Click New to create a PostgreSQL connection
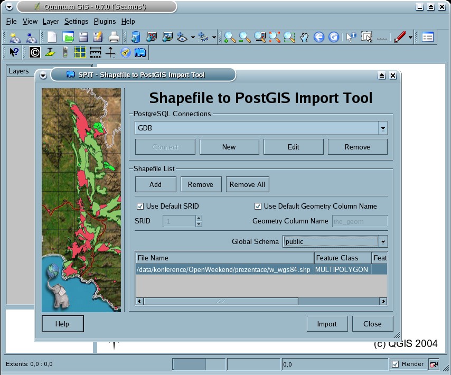 pos(229,147)
